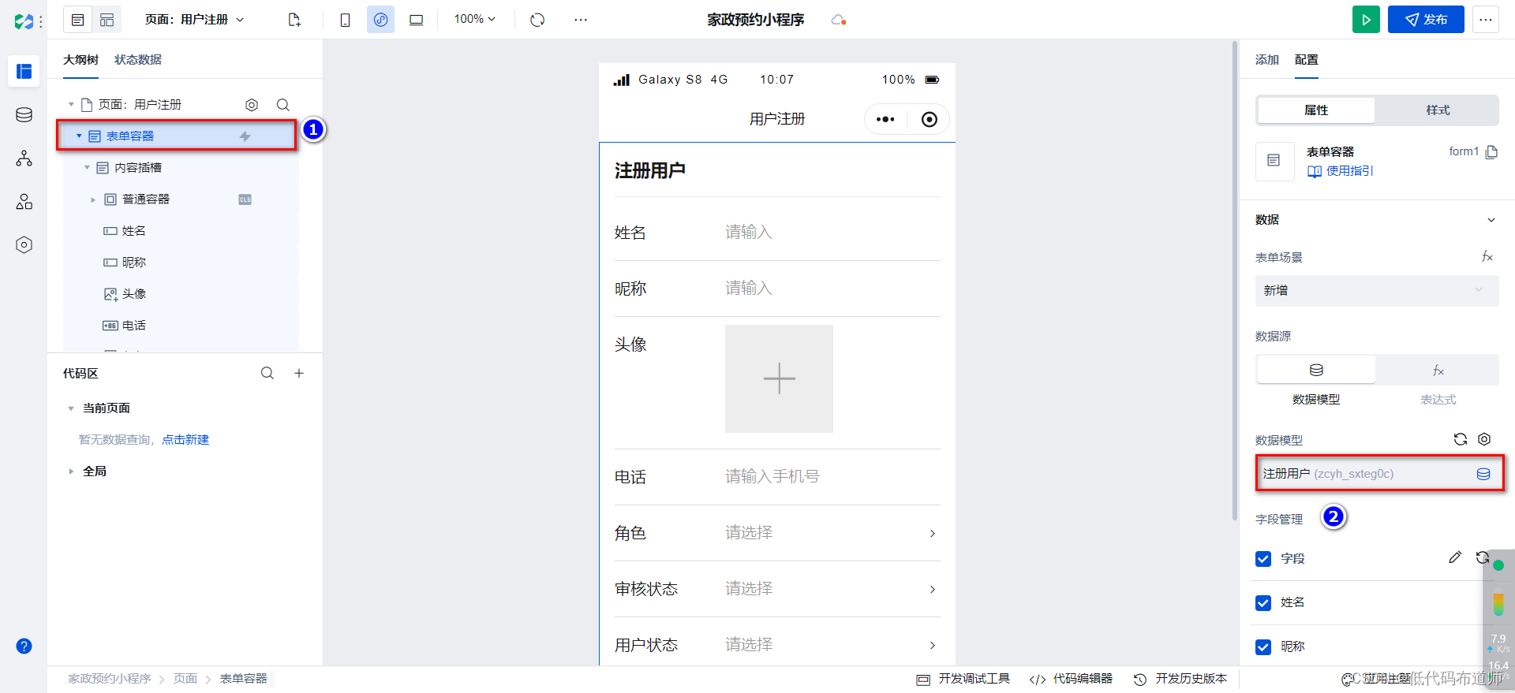Image resolution: width=1515 pixels, height=693 pixels.
Task: Collapse the 内容插槽 tree node
Action: 87,168
